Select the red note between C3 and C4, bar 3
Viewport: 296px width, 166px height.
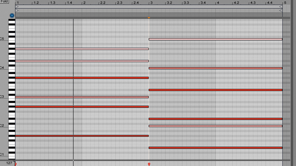[216, 90]
